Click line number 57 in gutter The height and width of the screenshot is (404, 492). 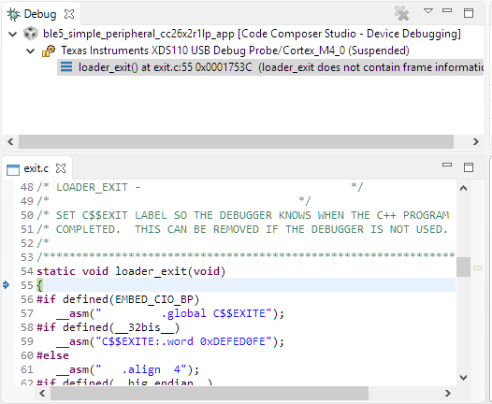point(27,313)
